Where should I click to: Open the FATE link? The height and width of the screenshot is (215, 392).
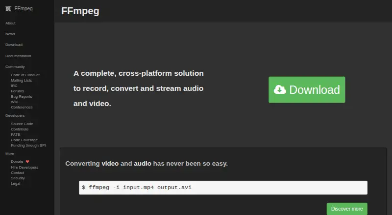click(16, 134)
